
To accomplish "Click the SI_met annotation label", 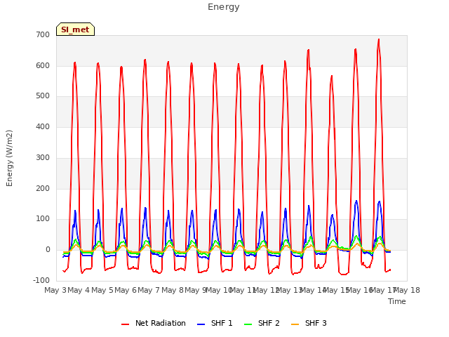I will [x=75, y=29].
